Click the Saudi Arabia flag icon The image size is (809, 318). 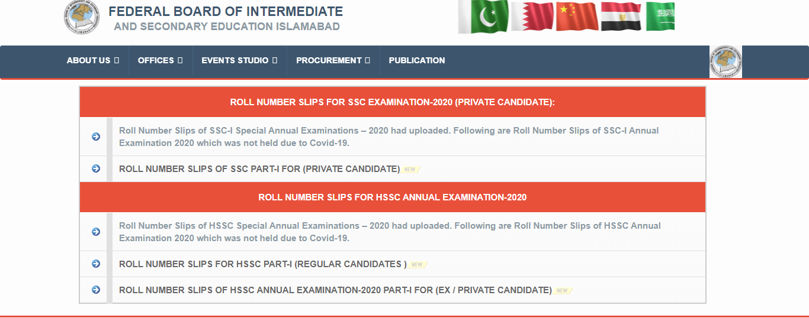[660, 17]
